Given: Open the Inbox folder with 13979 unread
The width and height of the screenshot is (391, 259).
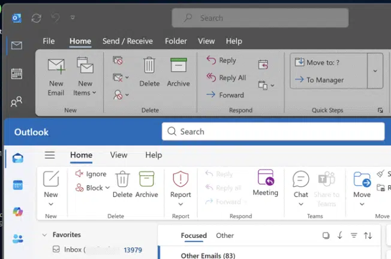Looking at the screenshot, I should (x=97, y=249).
